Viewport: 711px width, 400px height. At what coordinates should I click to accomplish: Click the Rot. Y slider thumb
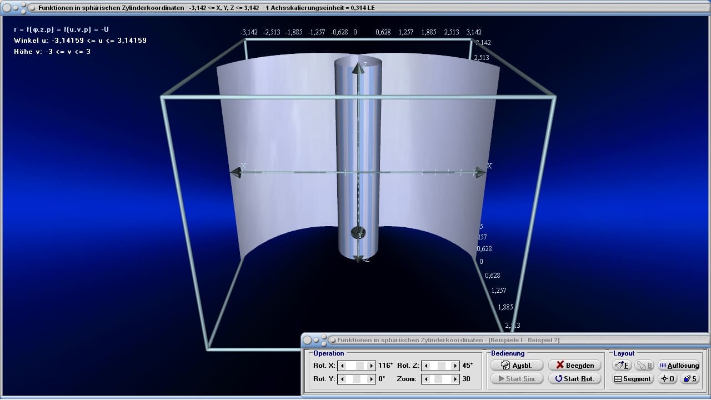click(x=357, y=379)
